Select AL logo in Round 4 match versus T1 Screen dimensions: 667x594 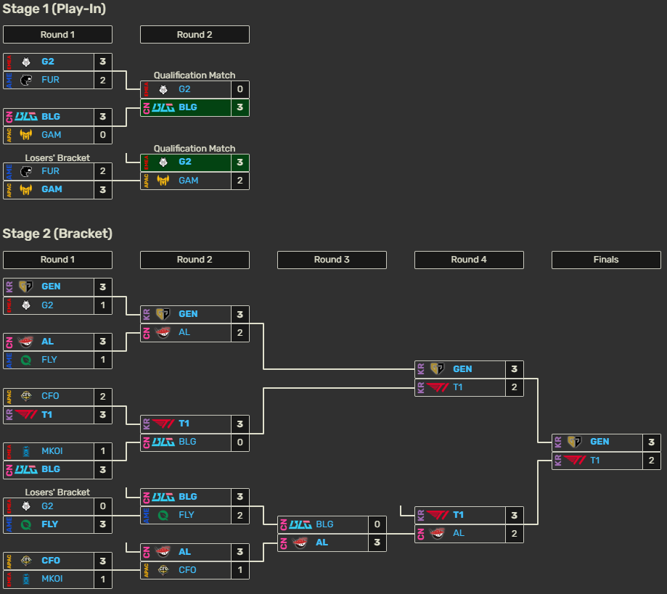click(x=437, y=534)
